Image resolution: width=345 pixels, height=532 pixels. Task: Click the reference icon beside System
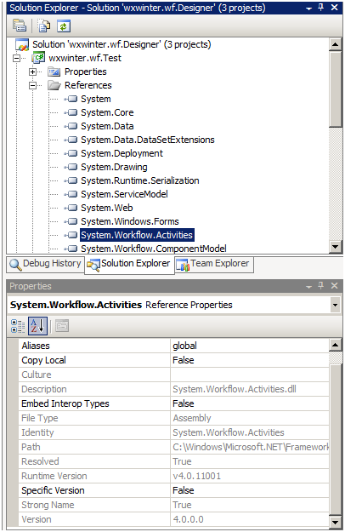[x=71, y=99]
